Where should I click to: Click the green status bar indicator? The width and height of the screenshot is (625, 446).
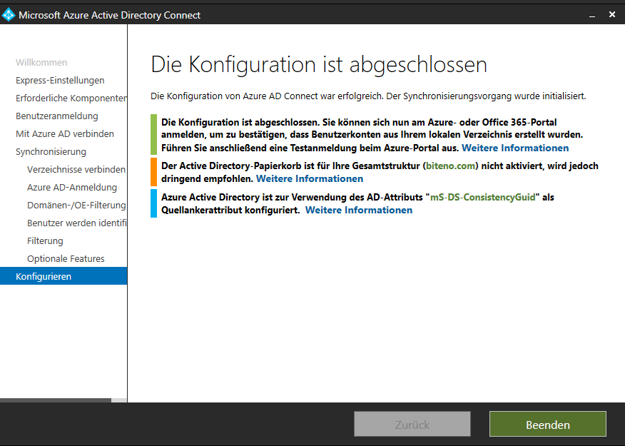[153, 134]
